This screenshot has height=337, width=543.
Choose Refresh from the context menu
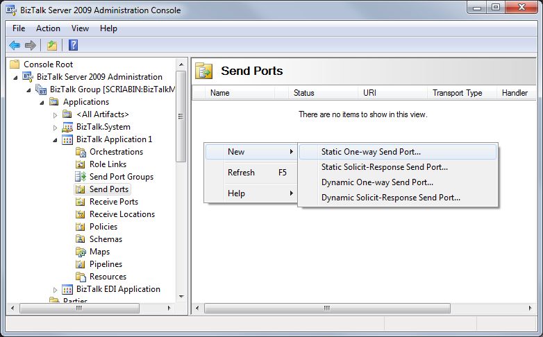(x=251, y=172)
